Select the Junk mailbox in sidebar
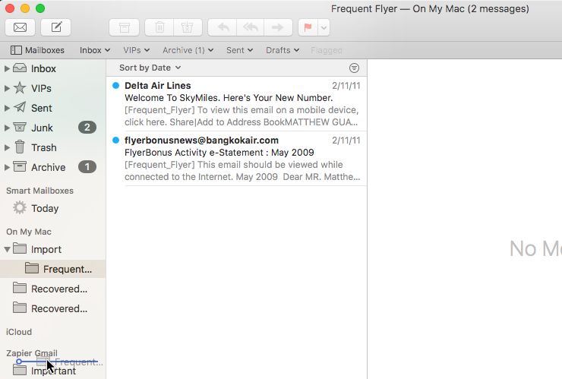The width and height of the screenshot is (562, 379). [42, 128]
